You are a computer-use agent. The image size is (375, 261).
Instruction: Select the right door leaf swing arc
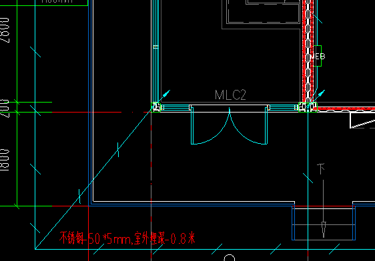pyautogui.click(x=248, y=126)
